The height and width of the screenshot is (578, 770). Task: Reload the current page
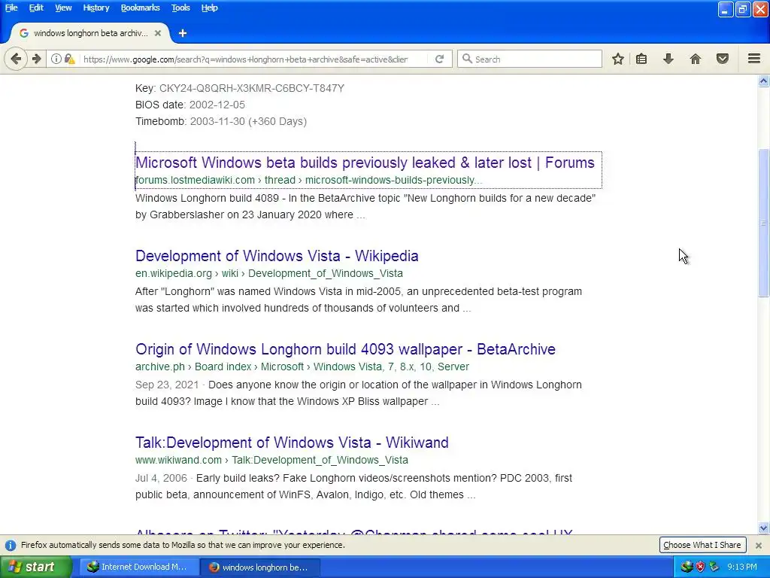439,59
